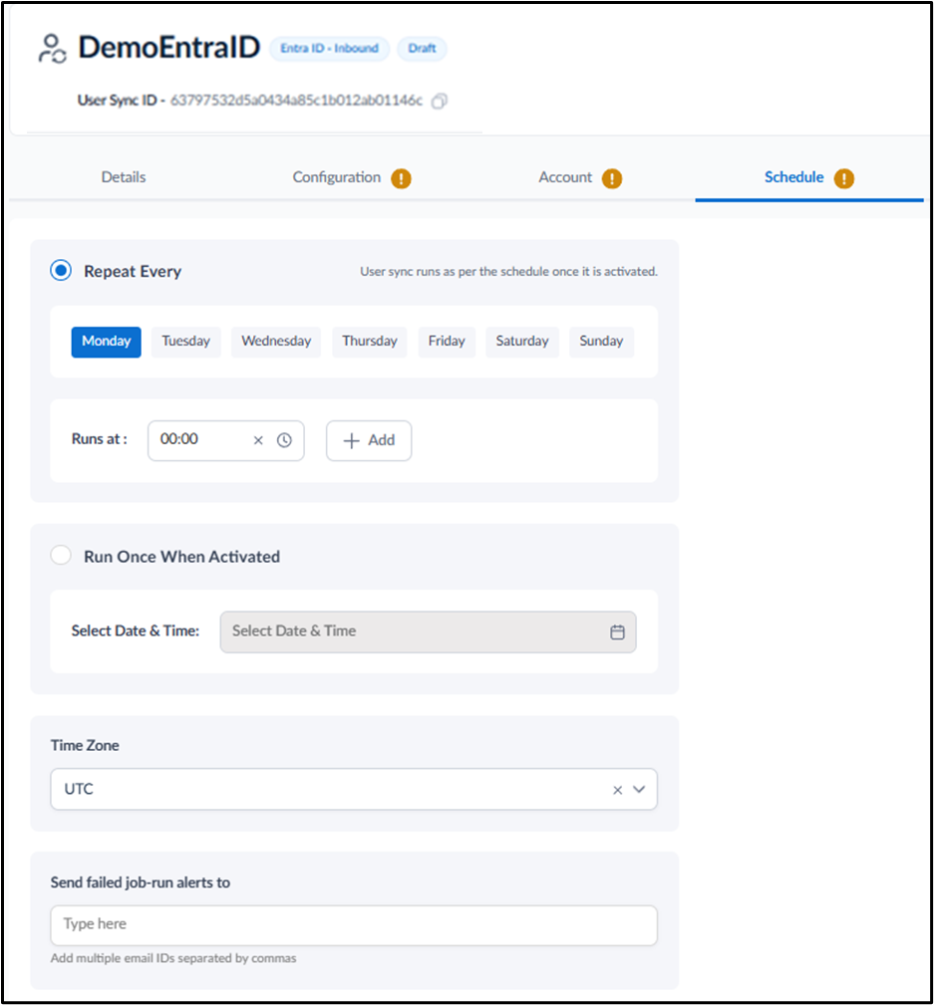Image resolution: width=934 pixels, height=1005 pixels.
Task: Switch to the Configuration tab
Action: [x=337, y=177]
